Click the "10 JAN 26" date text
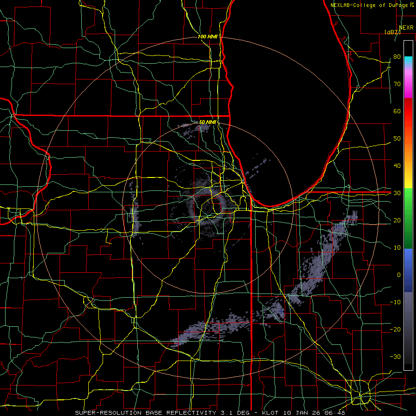416x416 pixels. 301,413
